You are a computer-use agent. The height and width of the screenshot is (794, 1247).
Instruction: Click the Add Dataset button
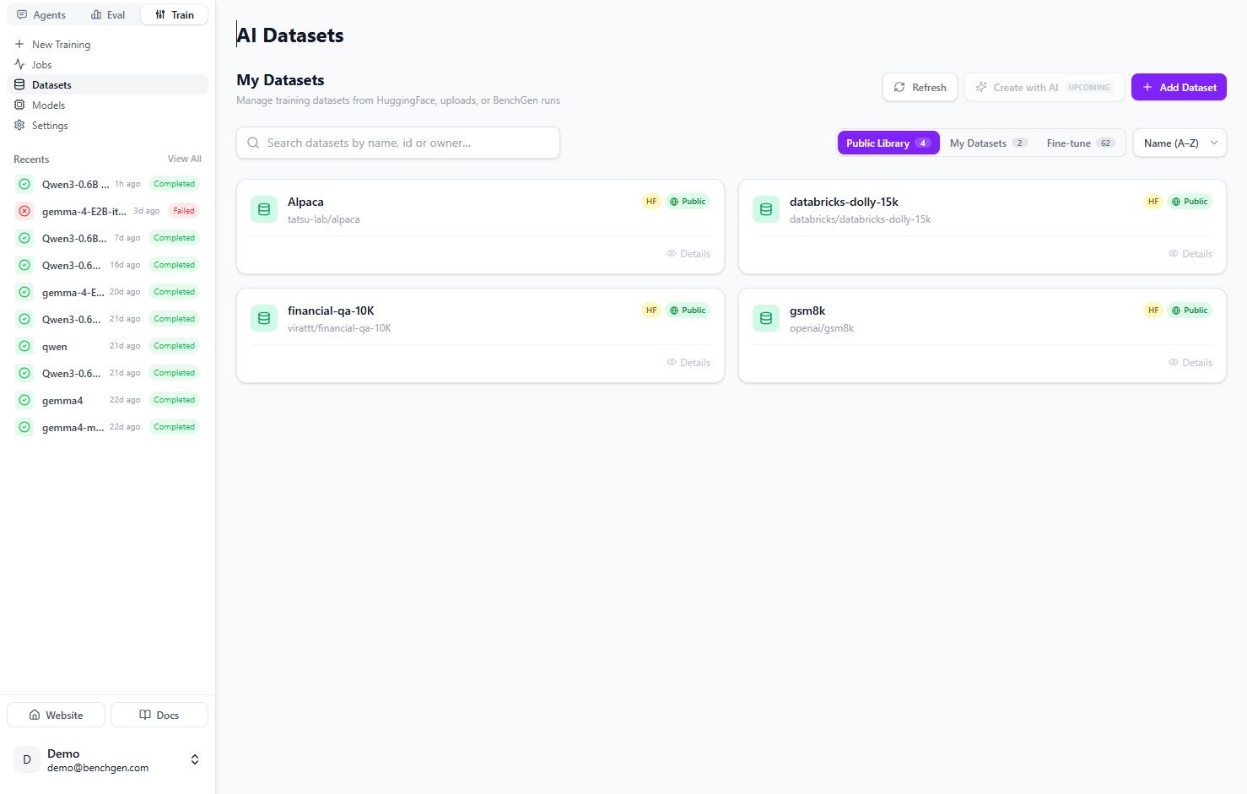point(1179,87)
